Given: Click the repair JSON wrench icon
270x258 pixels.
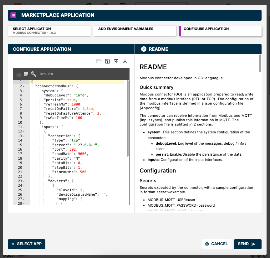Looking at the screenshot, I should [34, 74].
